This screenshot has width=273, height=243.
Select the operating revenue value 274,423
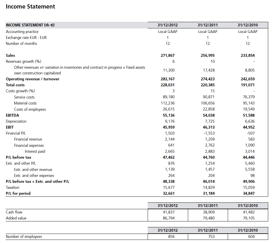click(x=208, y=79)
